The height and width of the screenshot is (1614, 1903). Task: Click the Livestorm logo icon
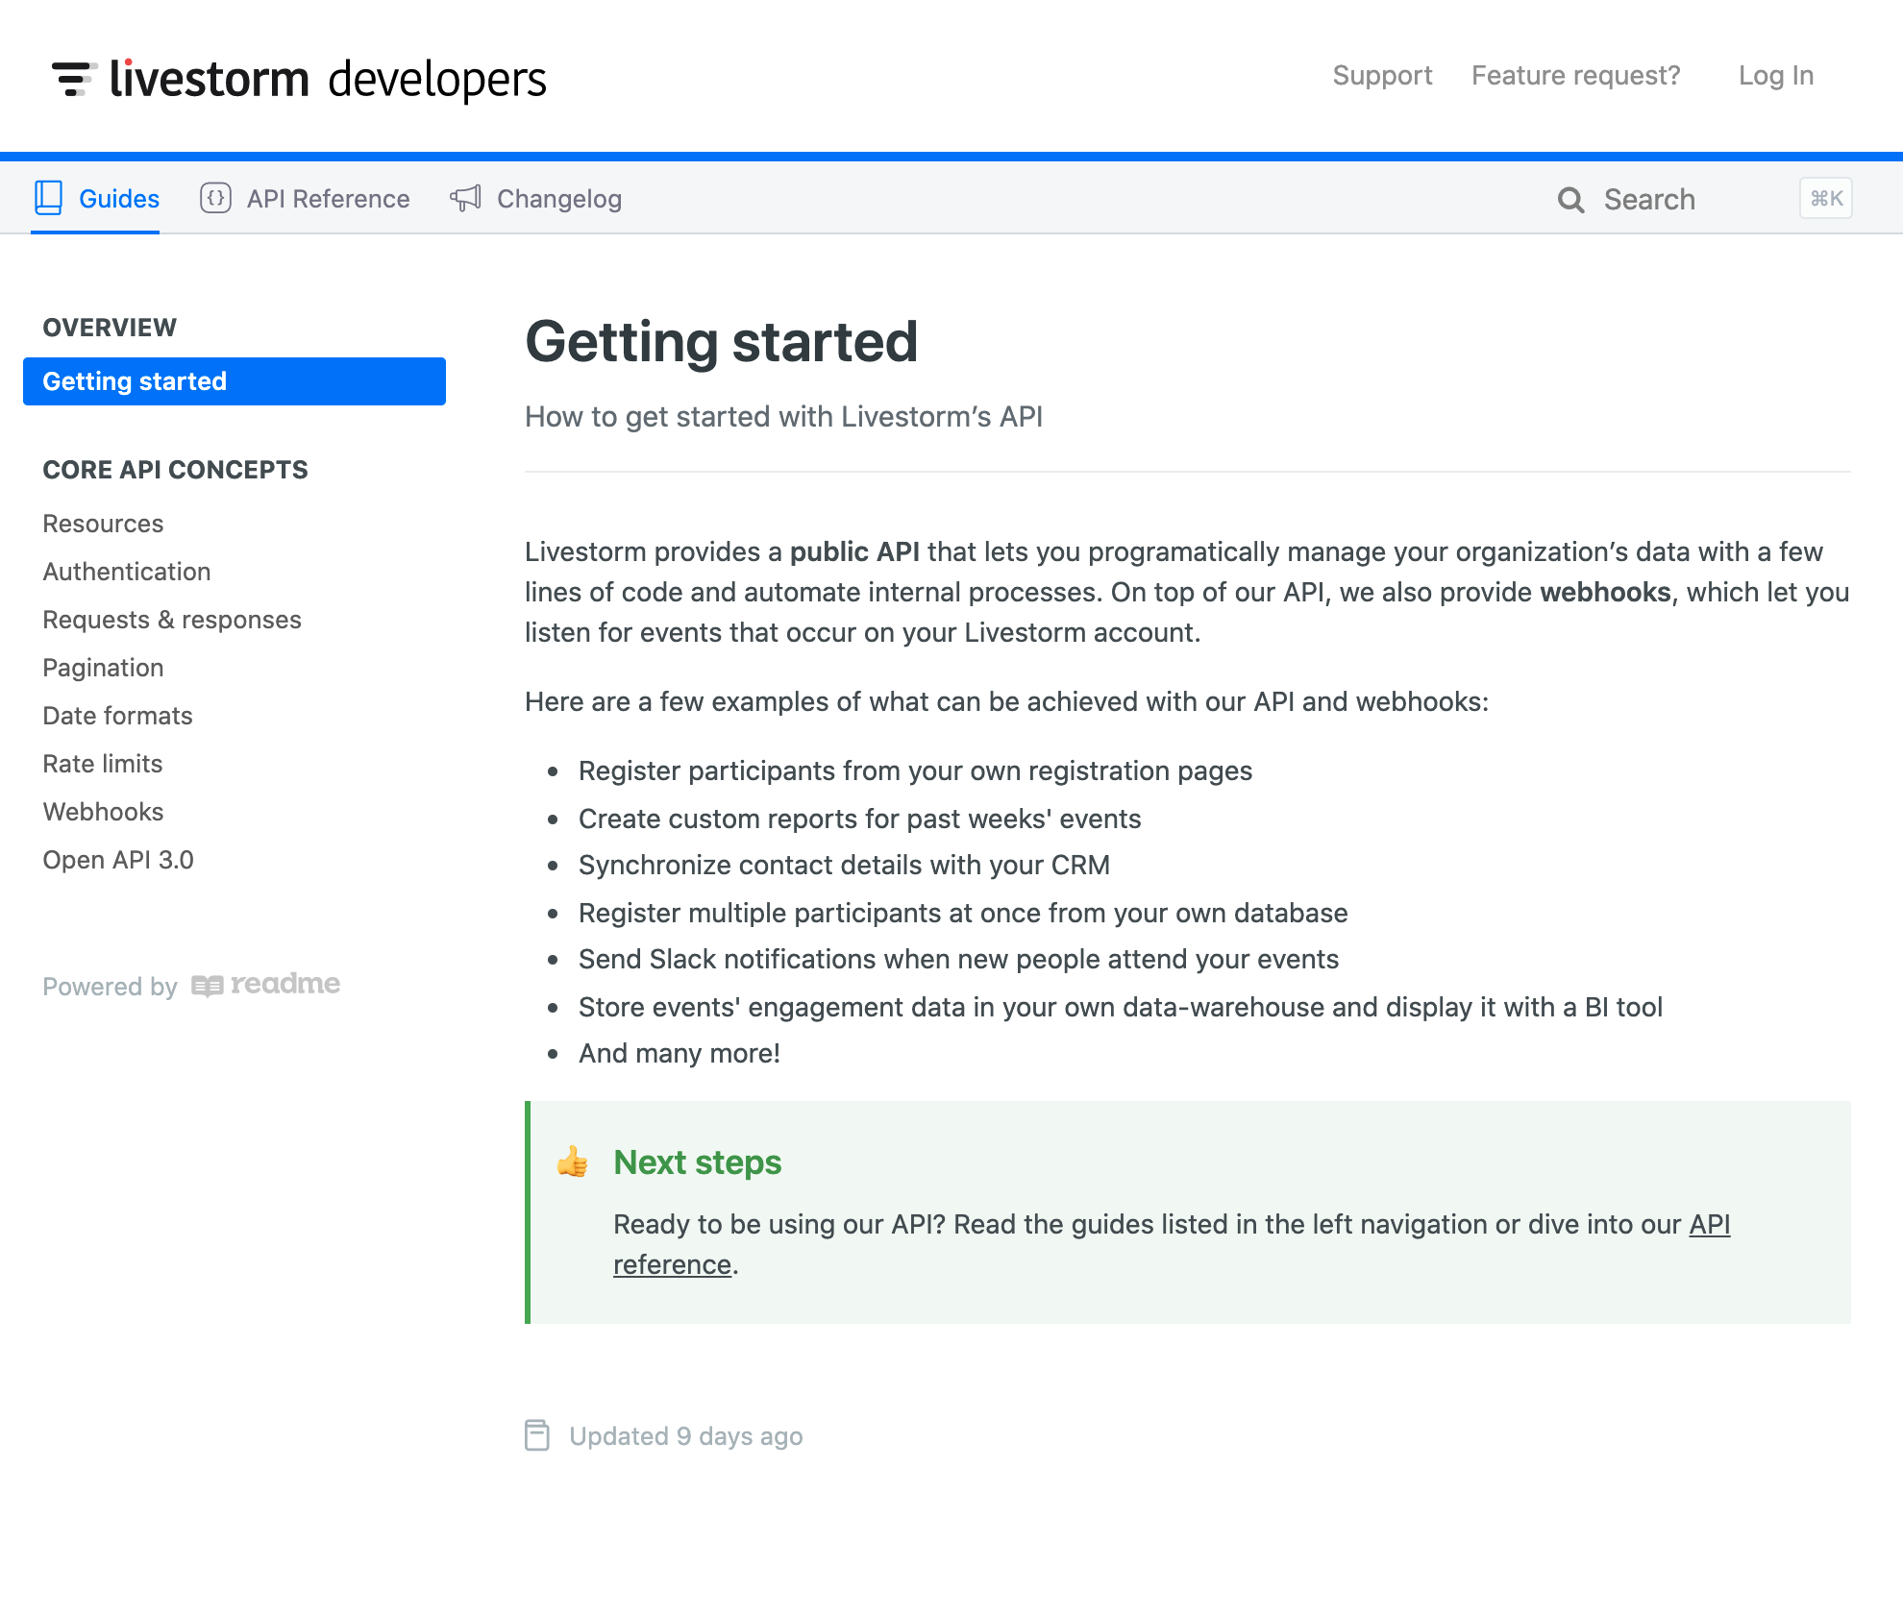point(74,78)
